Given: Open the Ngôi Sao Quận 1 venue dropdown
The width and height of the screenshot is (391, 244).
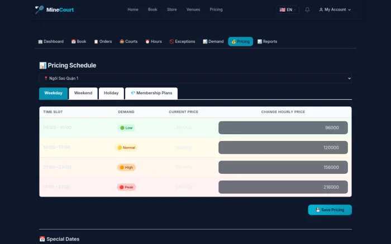Looking at the screenshot, I should [x=195, y=79].
